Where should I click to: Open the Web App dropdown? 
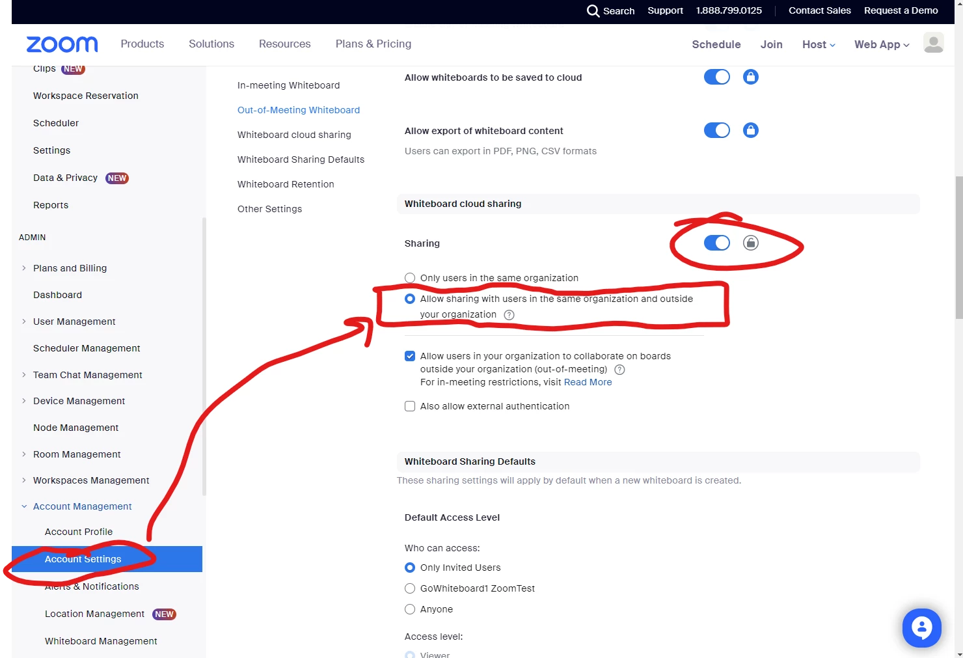pos(882,44)
